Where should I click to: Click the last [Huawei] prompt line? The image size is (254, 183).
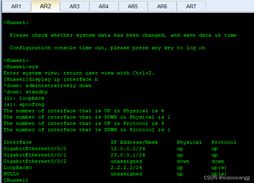16,180
